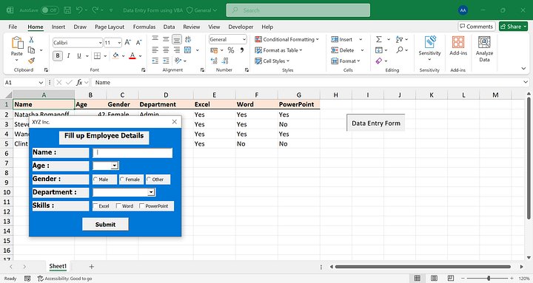
Task: Open the Comments pane
Action: tap(476, 27)
